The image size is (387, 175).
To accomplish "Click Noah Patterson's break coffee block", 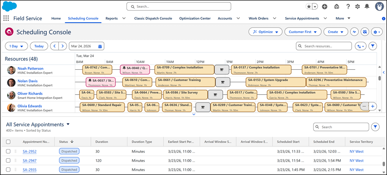I will pos(221,70).
